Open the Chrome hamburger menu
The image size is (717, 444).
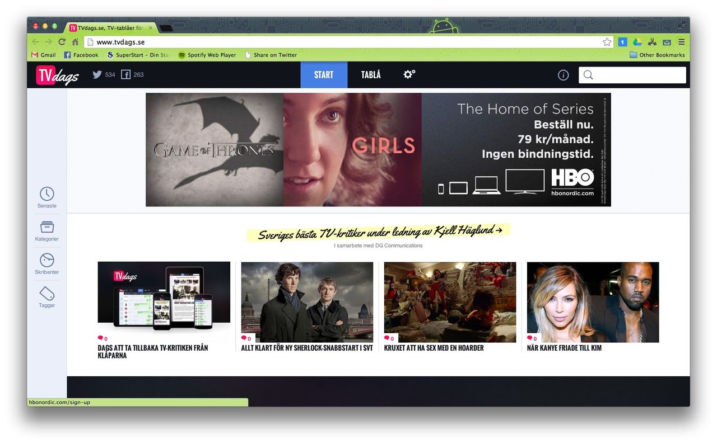[681, 42]
